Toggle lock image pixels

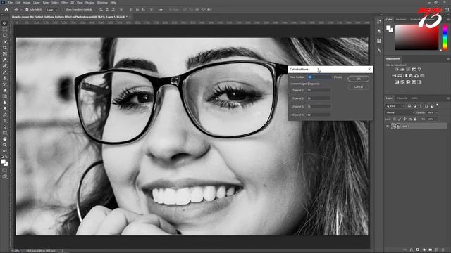coord(400,119)
